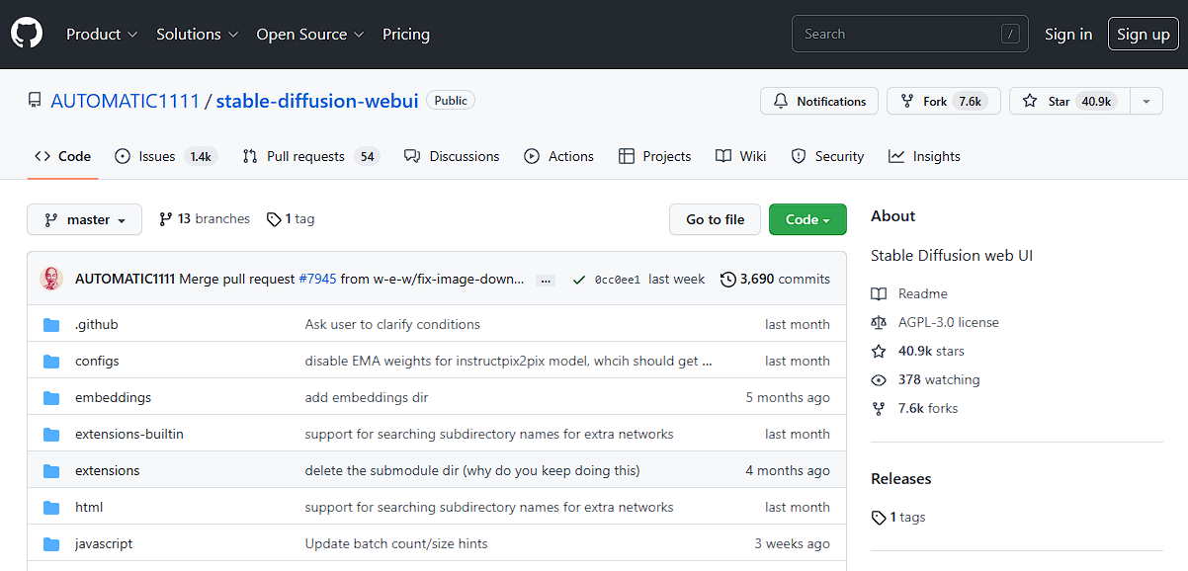Star the repository
1188x571 pixels.
click(1069, 101)
